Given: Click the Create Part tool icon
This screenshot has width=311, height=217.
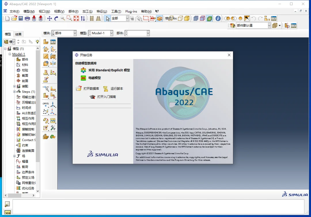Looking at the screenshot, I should pyautogui.click(x=46, y=42).
